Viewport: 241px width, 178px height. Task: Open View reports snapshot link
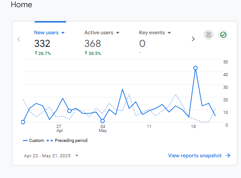pos(195,155)
